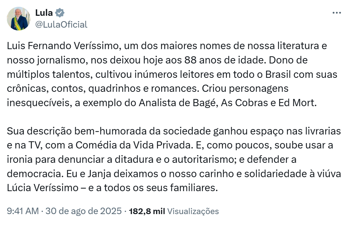Click the word Brasil in the post
351x227 pixels.
(x=278, y=75)
